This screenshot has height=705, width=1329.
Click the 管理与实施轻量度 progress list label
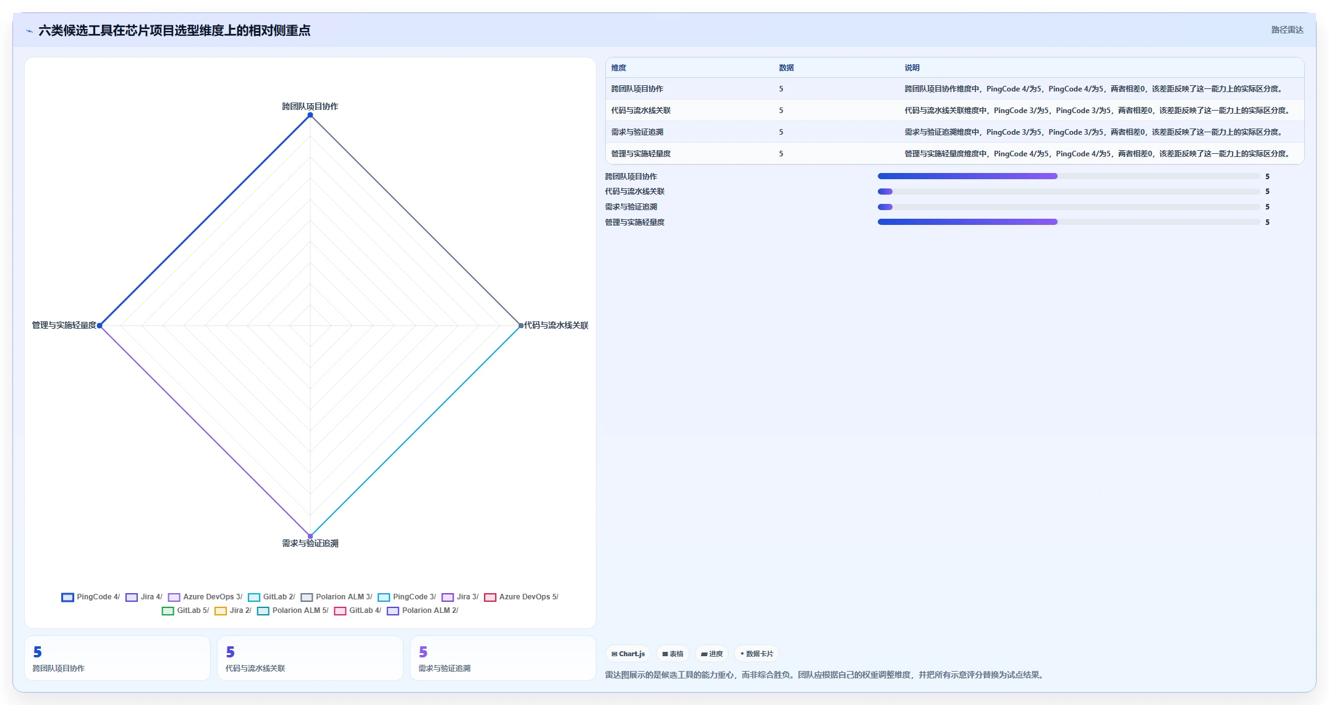coord(635,222)
